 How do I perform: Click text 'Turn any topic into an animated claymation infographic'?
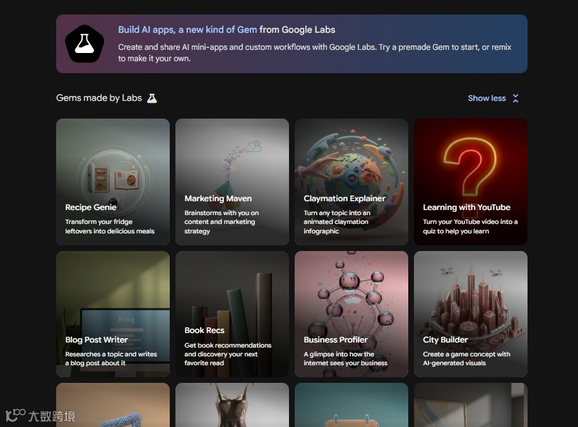337,222
